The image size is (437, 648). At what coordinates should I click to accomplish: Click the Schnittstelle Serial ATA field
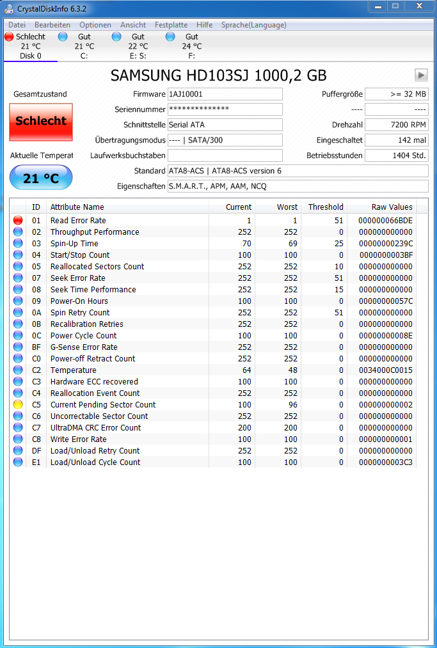pyautogui.click(x=225, y=125)
